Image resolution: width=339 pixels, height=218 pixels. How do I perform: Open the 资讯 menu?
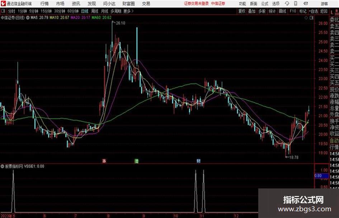pyautogui.click(x=76, y=4)
